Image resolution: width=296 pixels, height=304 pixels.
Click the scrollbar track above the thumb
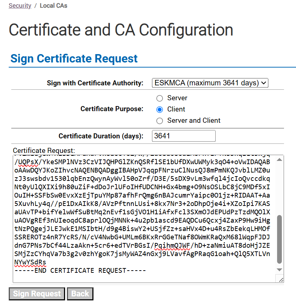click(x=279, y=189)
